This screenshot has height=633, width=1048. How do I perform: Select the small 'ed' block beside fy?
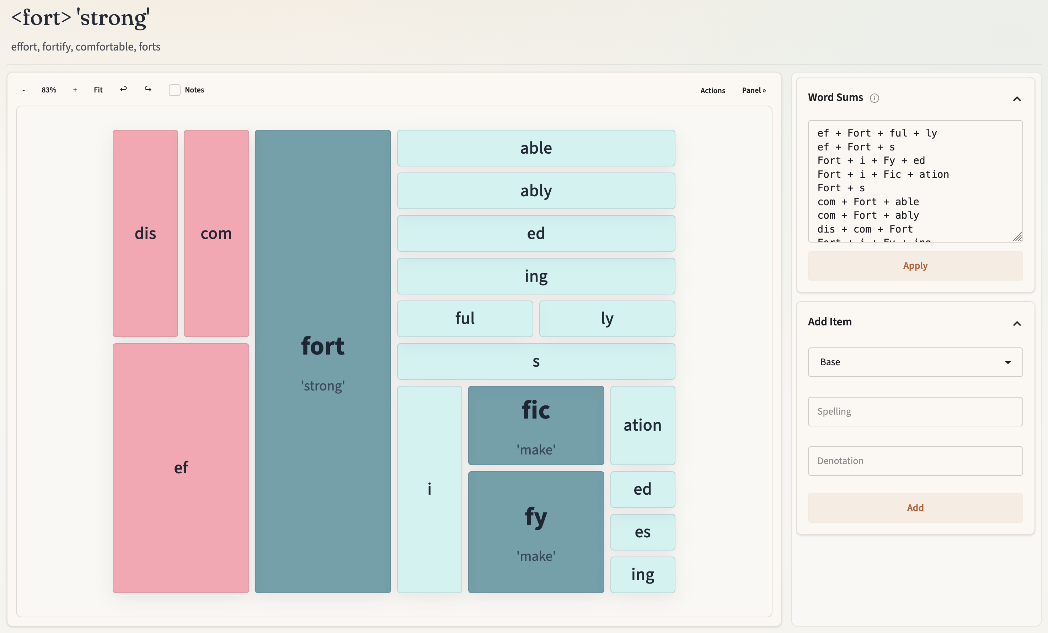tap(643, 489)
